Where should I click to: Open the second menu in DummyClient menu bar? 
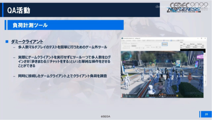(x=129, y=41)
